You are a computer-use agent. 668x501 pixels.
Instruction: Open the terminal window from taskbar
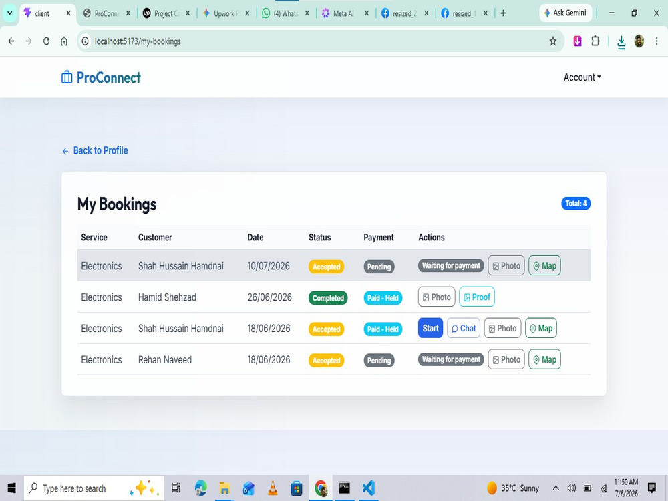click(x=344, y=488)
